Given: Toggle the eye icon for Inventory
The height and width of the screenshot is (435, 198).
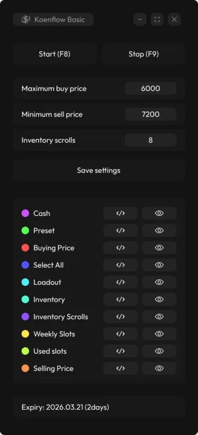Looking at the screenshot, I should pos(159,299).
